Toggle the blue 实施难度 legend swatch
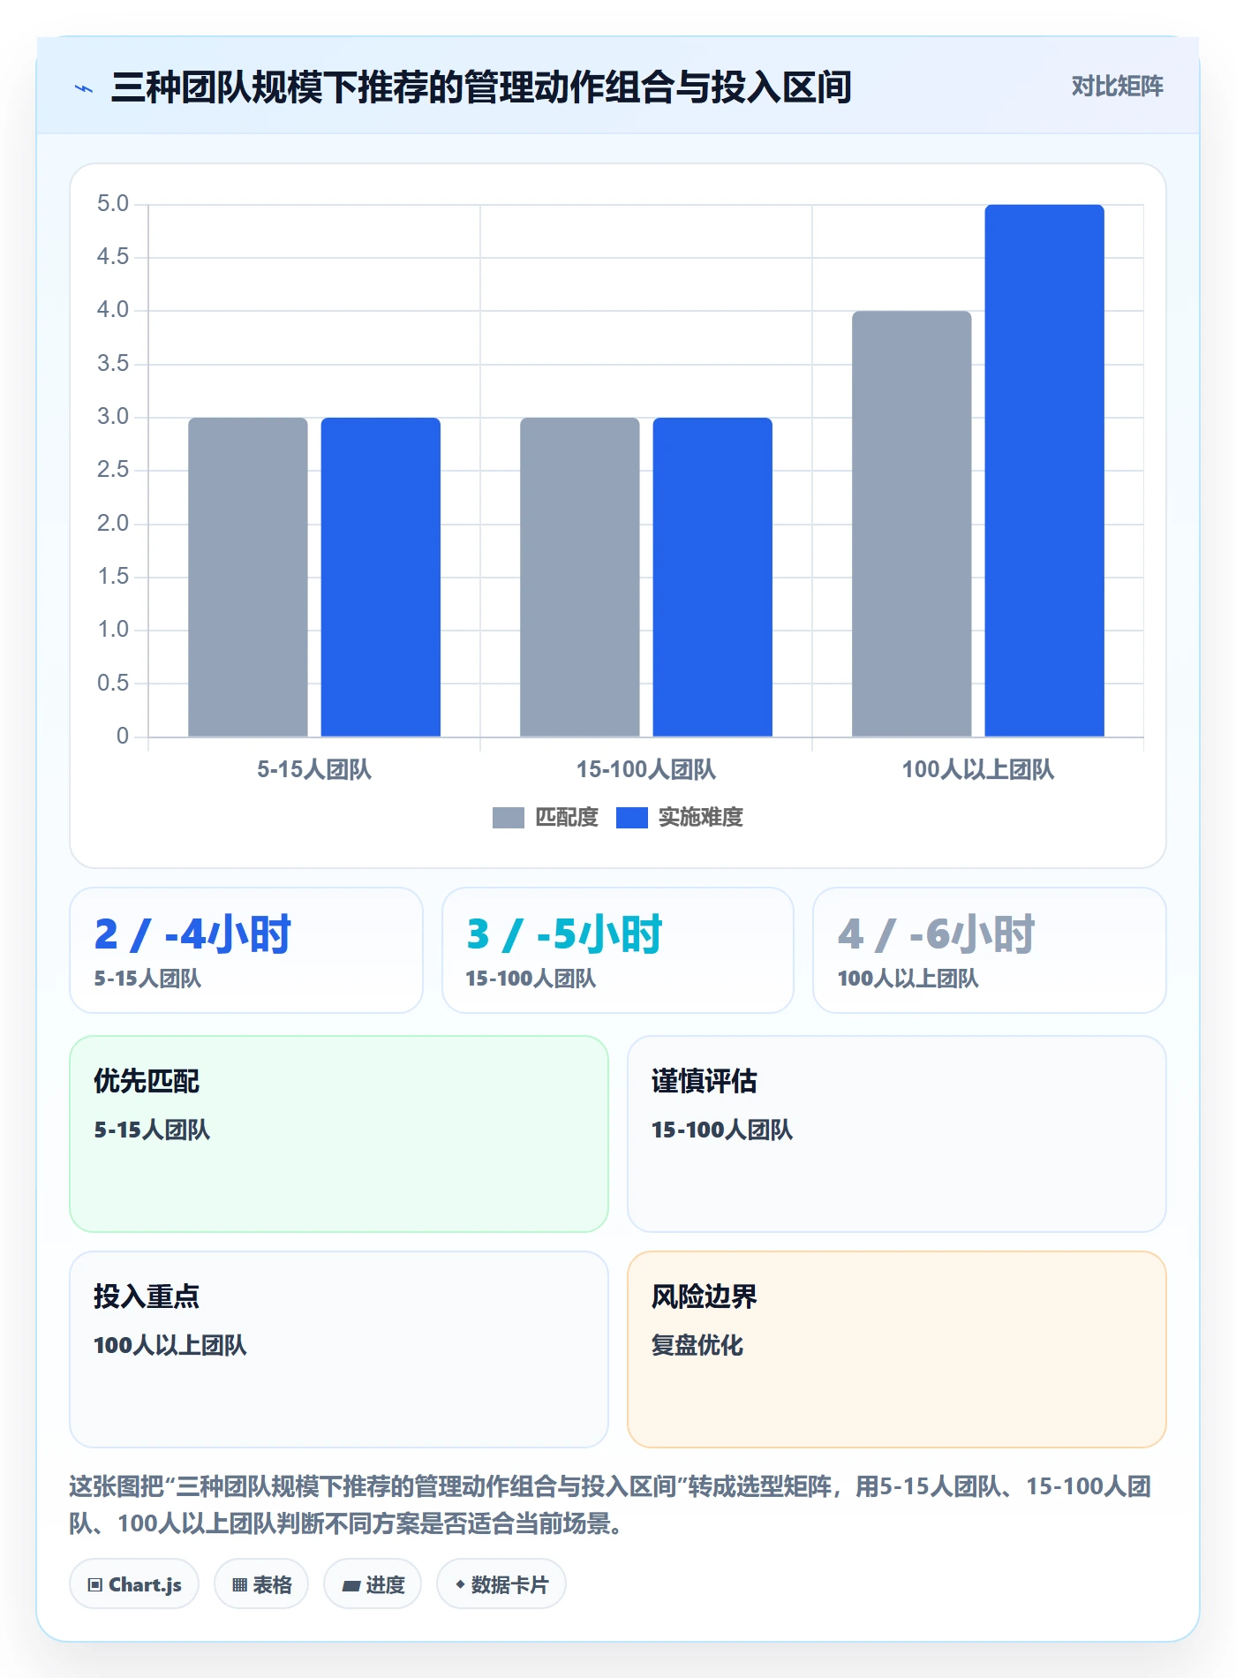Image resolution: width=1236 pixels, height=1678 pixels. [632, 818]
